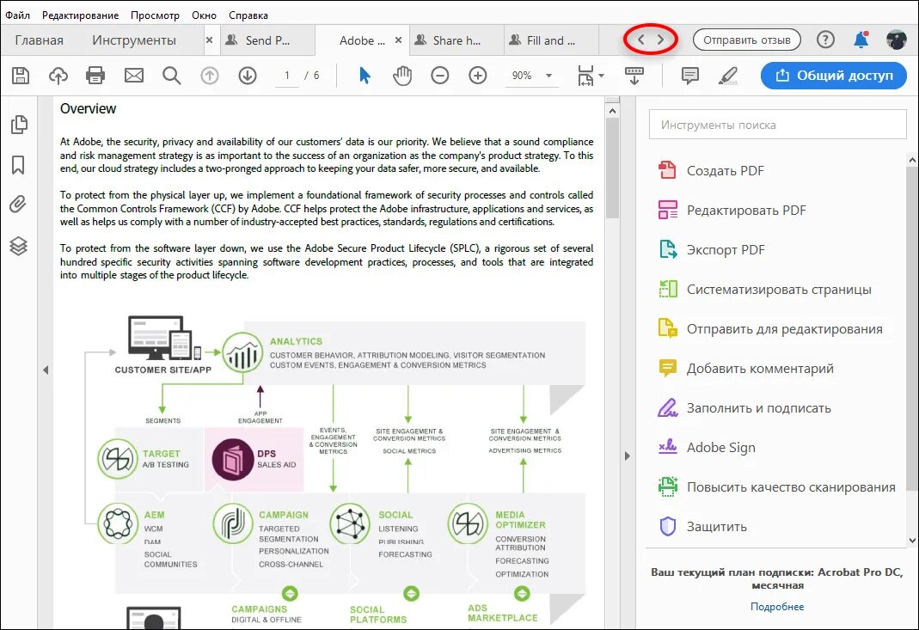Click the fit page width icon
Viewport: 919px width, 630px height.
pos(585,75)
